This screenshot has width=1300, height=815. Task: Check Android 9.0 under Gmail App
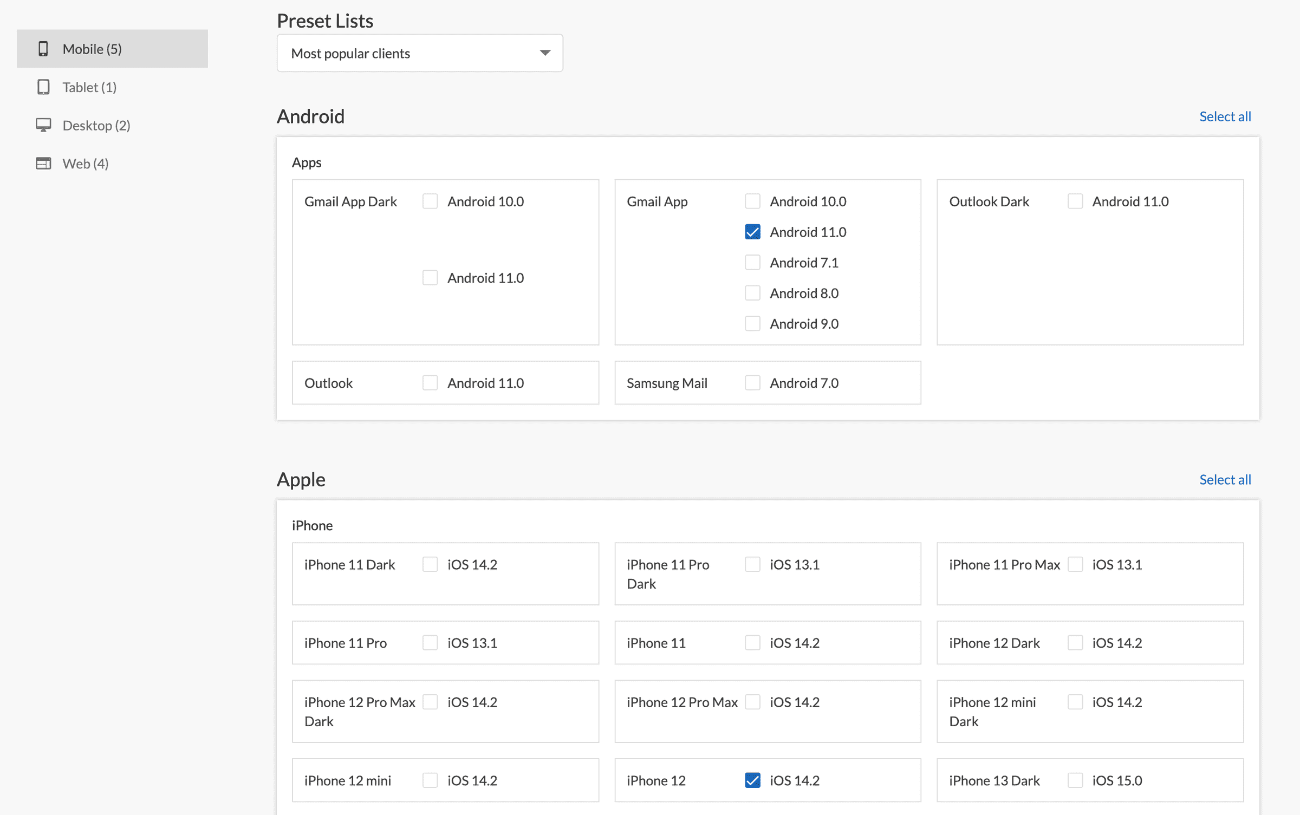753,324
